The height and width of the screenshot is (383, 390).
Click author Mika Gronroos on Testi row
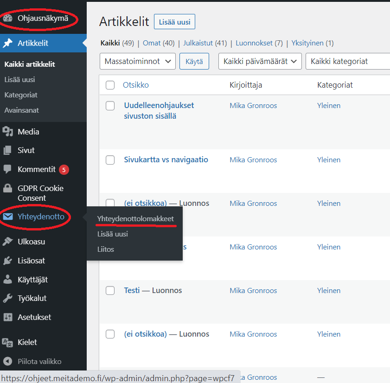[253, 290]
